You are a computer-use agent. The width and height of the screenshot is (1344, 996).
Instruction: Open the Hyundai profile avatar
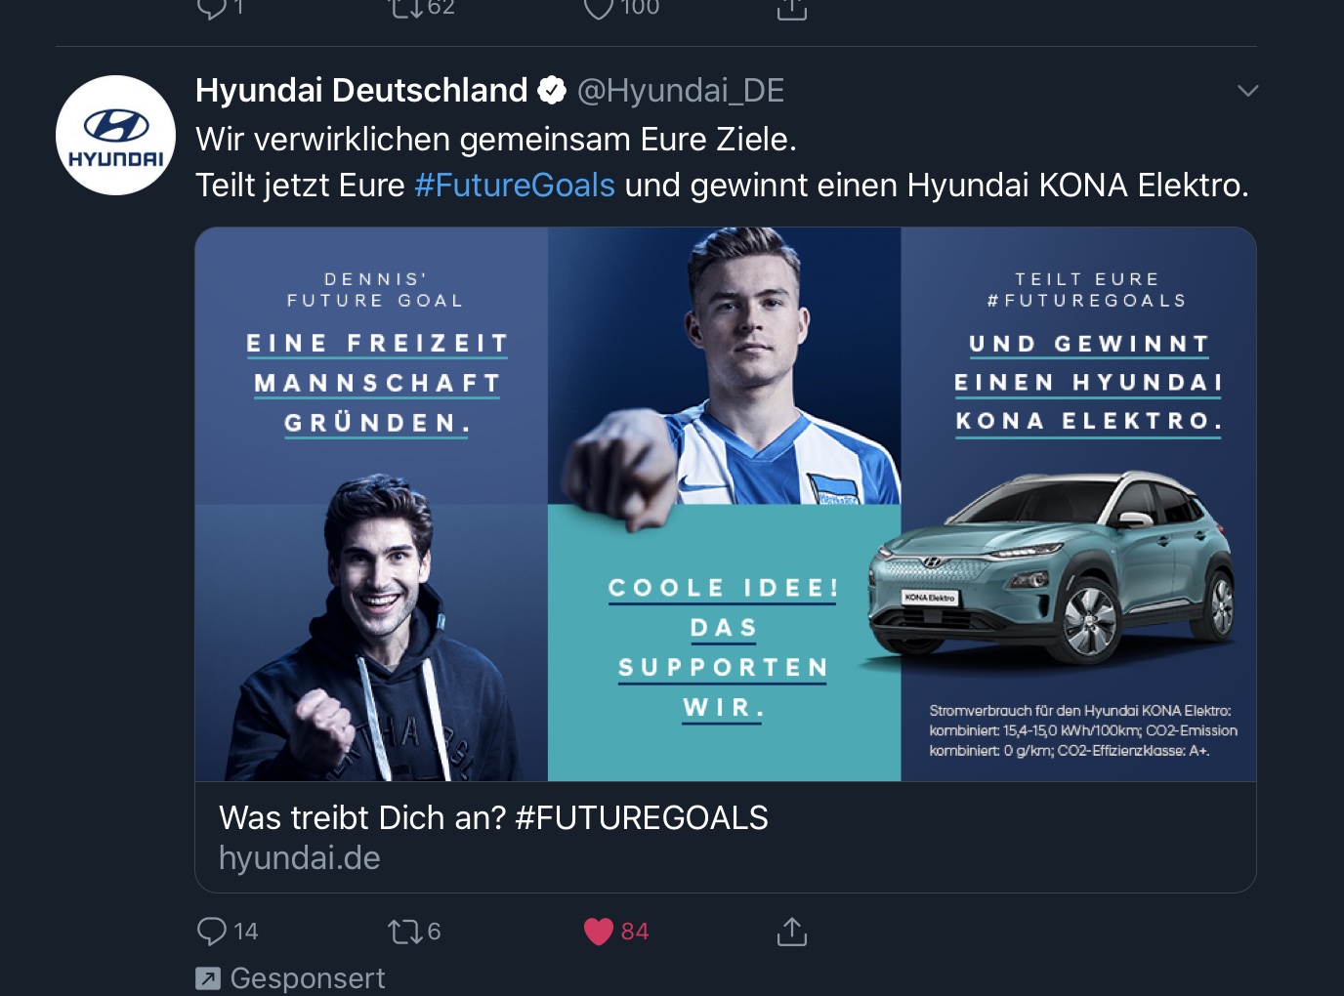click(x=115, y=135)
